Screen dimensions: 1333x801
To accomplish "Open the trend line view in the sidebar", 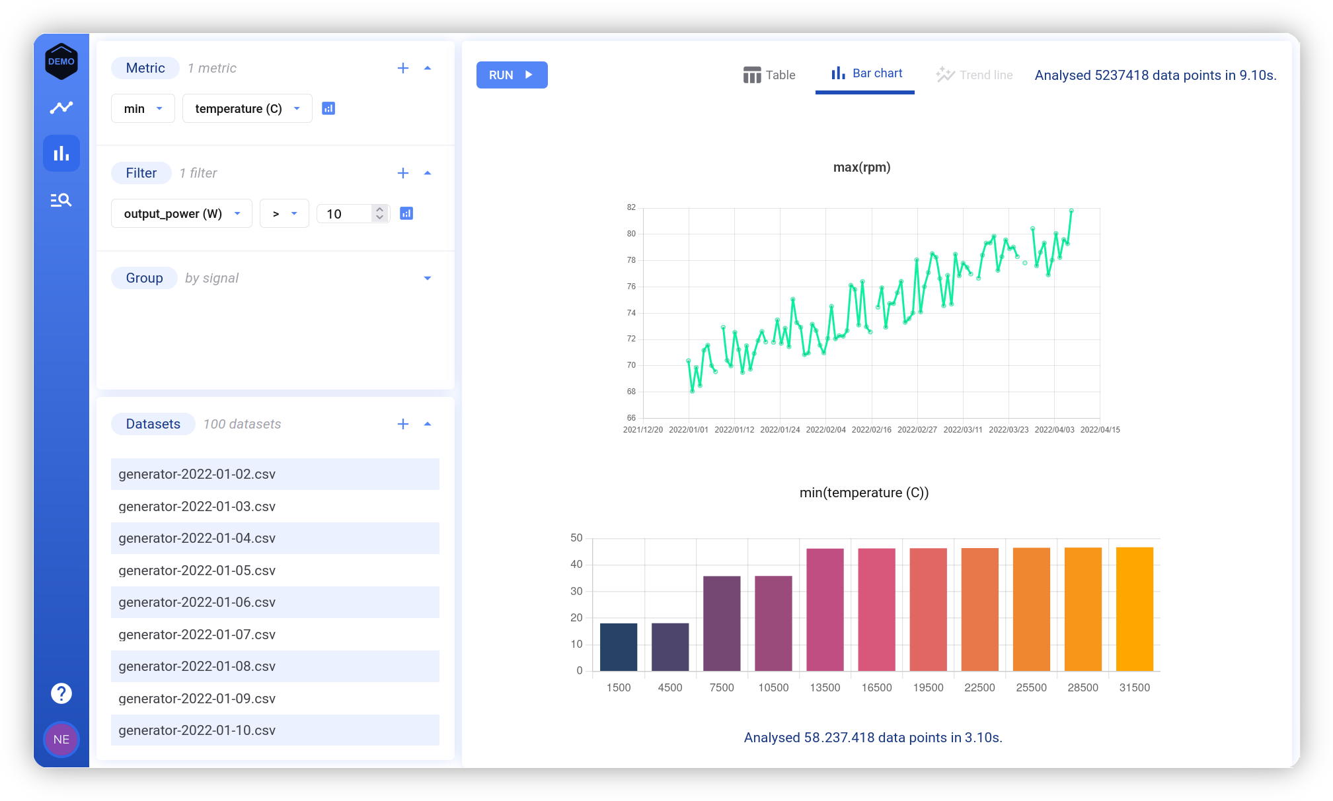I will [61, 107].
